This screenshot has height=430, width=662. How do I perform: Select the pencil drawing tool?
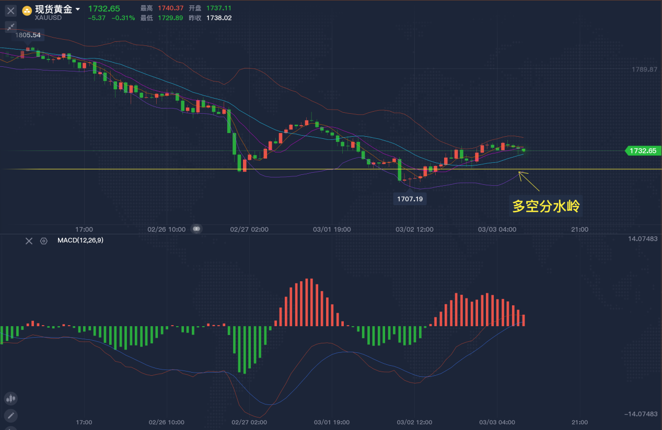click(10, 416)
